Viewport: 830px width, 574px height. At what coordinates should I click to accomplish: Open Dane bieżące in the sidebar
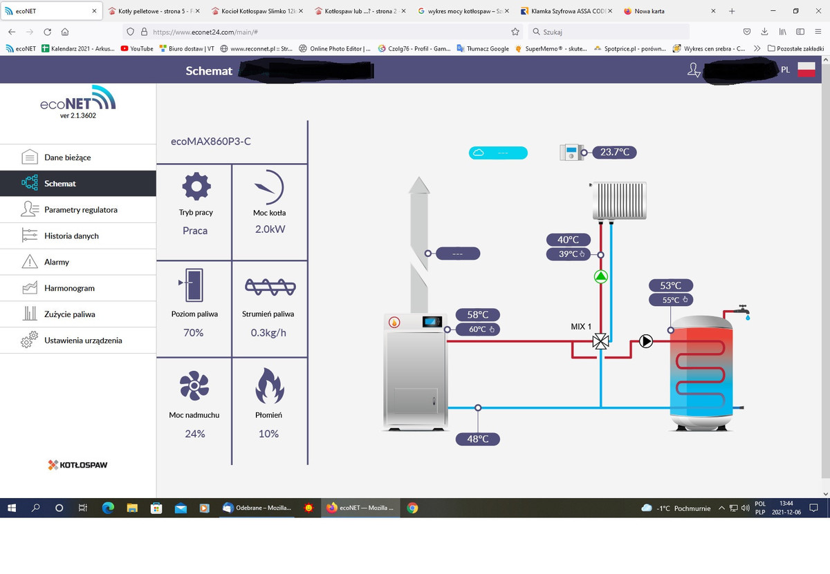click(67, 157)
